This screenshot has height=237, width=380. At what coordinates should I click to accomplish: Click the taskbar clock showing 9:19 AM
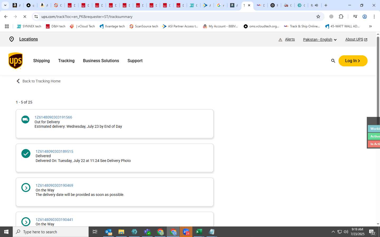357,232
